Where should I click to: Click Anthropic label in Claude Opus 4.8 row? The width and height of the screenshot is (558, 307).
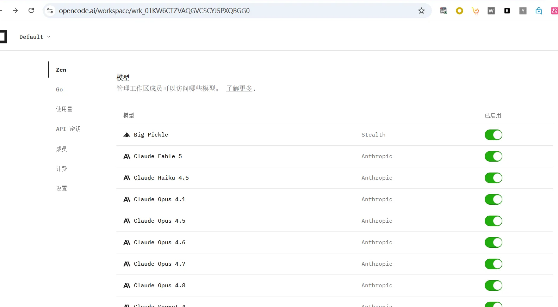tap(377, 285)
